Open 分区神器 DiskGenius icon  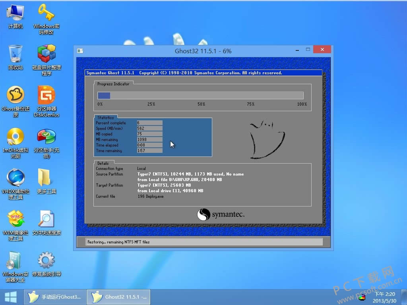tap(46, 96)
